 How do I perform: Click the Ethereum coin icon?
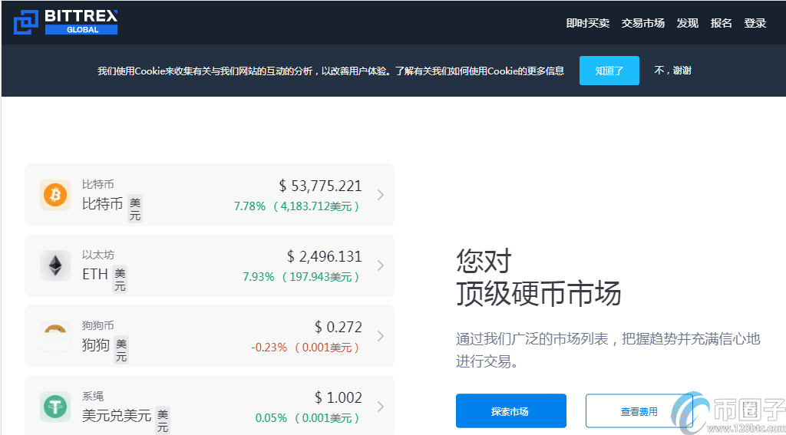[55, 265]
